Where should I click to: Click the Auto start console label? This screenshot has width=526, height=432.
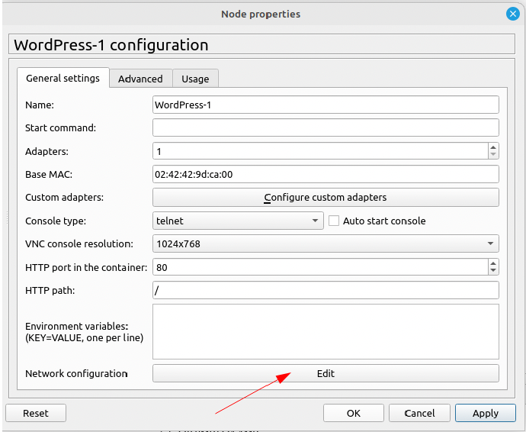click(x=384, y=221)
